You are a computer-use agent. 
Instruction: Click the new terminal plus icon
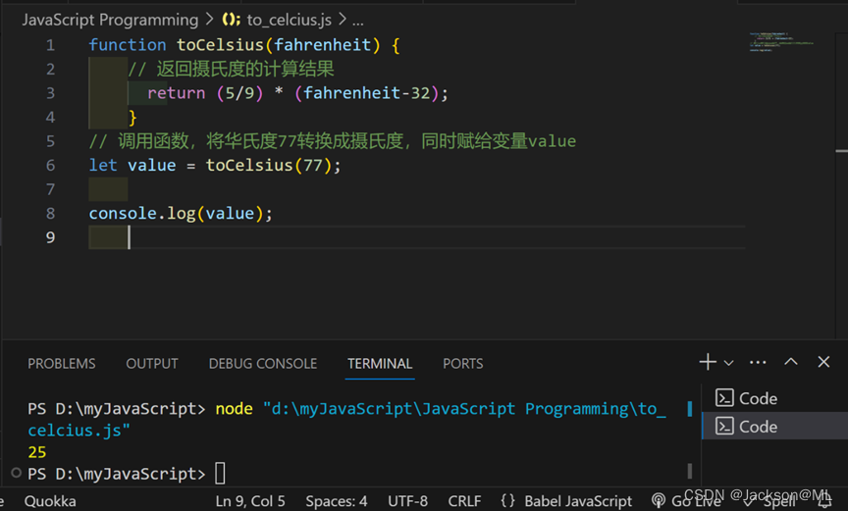(x=707, y=362)
